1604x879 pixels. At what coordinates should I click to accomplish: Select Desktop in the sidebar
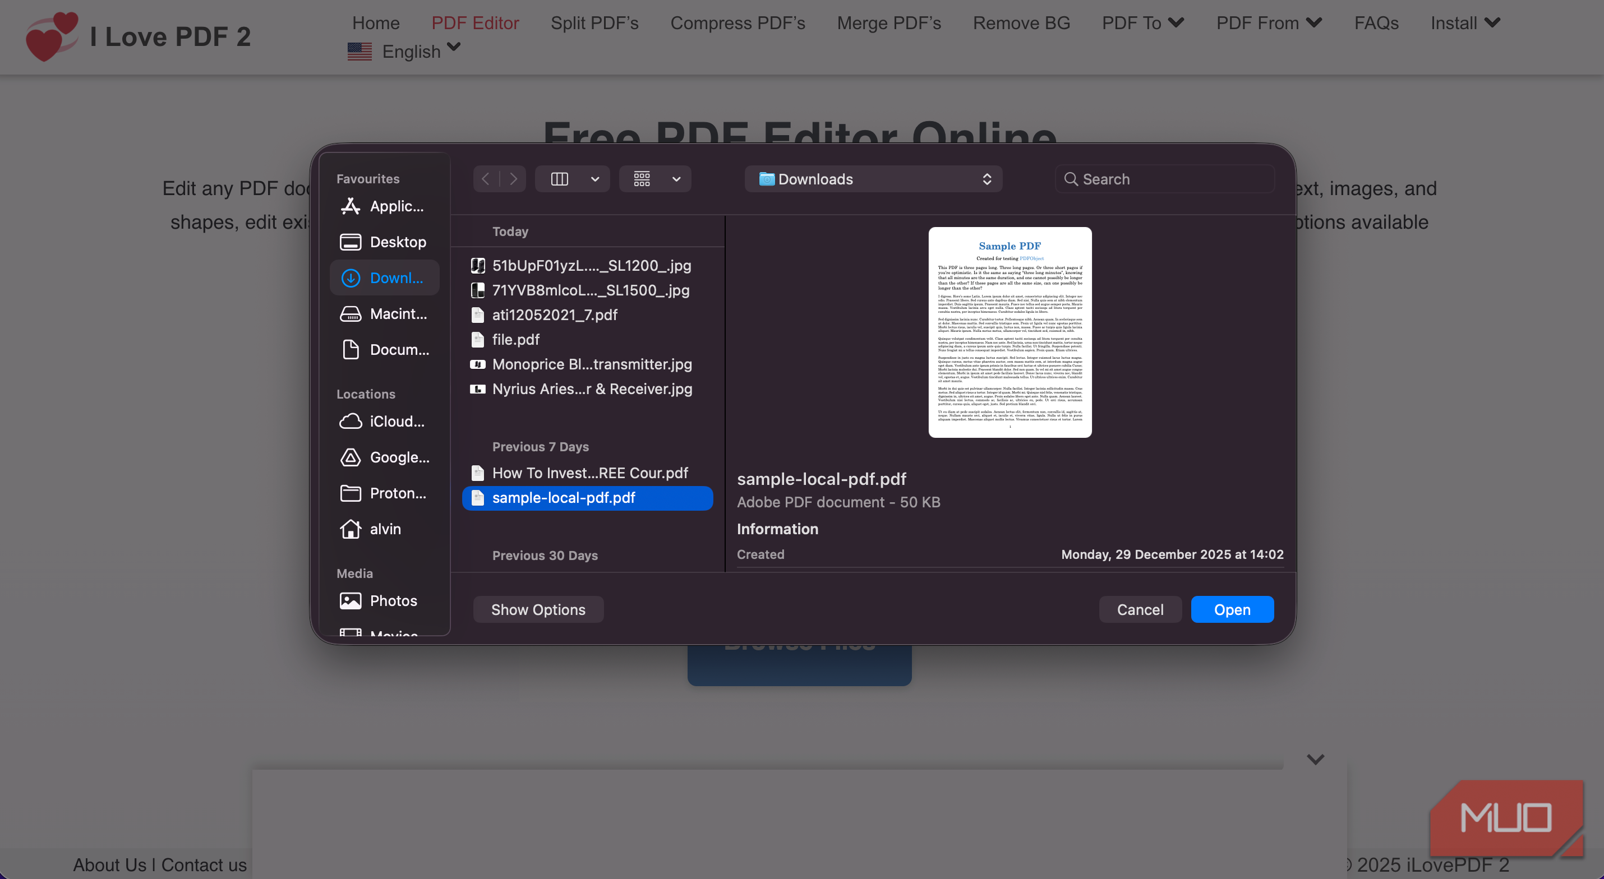click(384, 242)
